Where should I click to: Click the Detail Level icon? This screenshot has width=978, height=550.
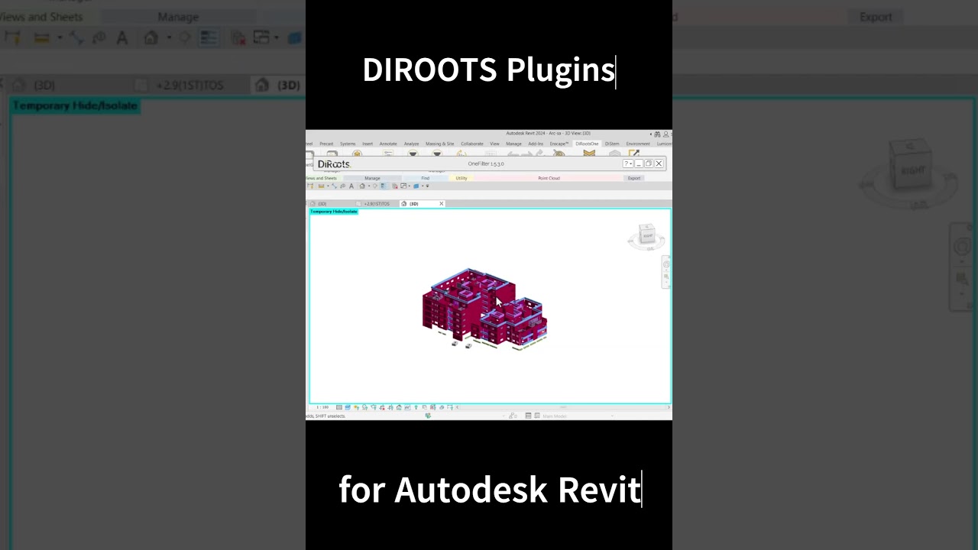pos(339,407)
